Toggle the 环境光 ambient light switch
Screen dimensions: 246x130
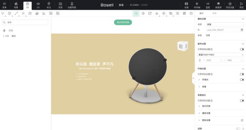tap(242, 80)
